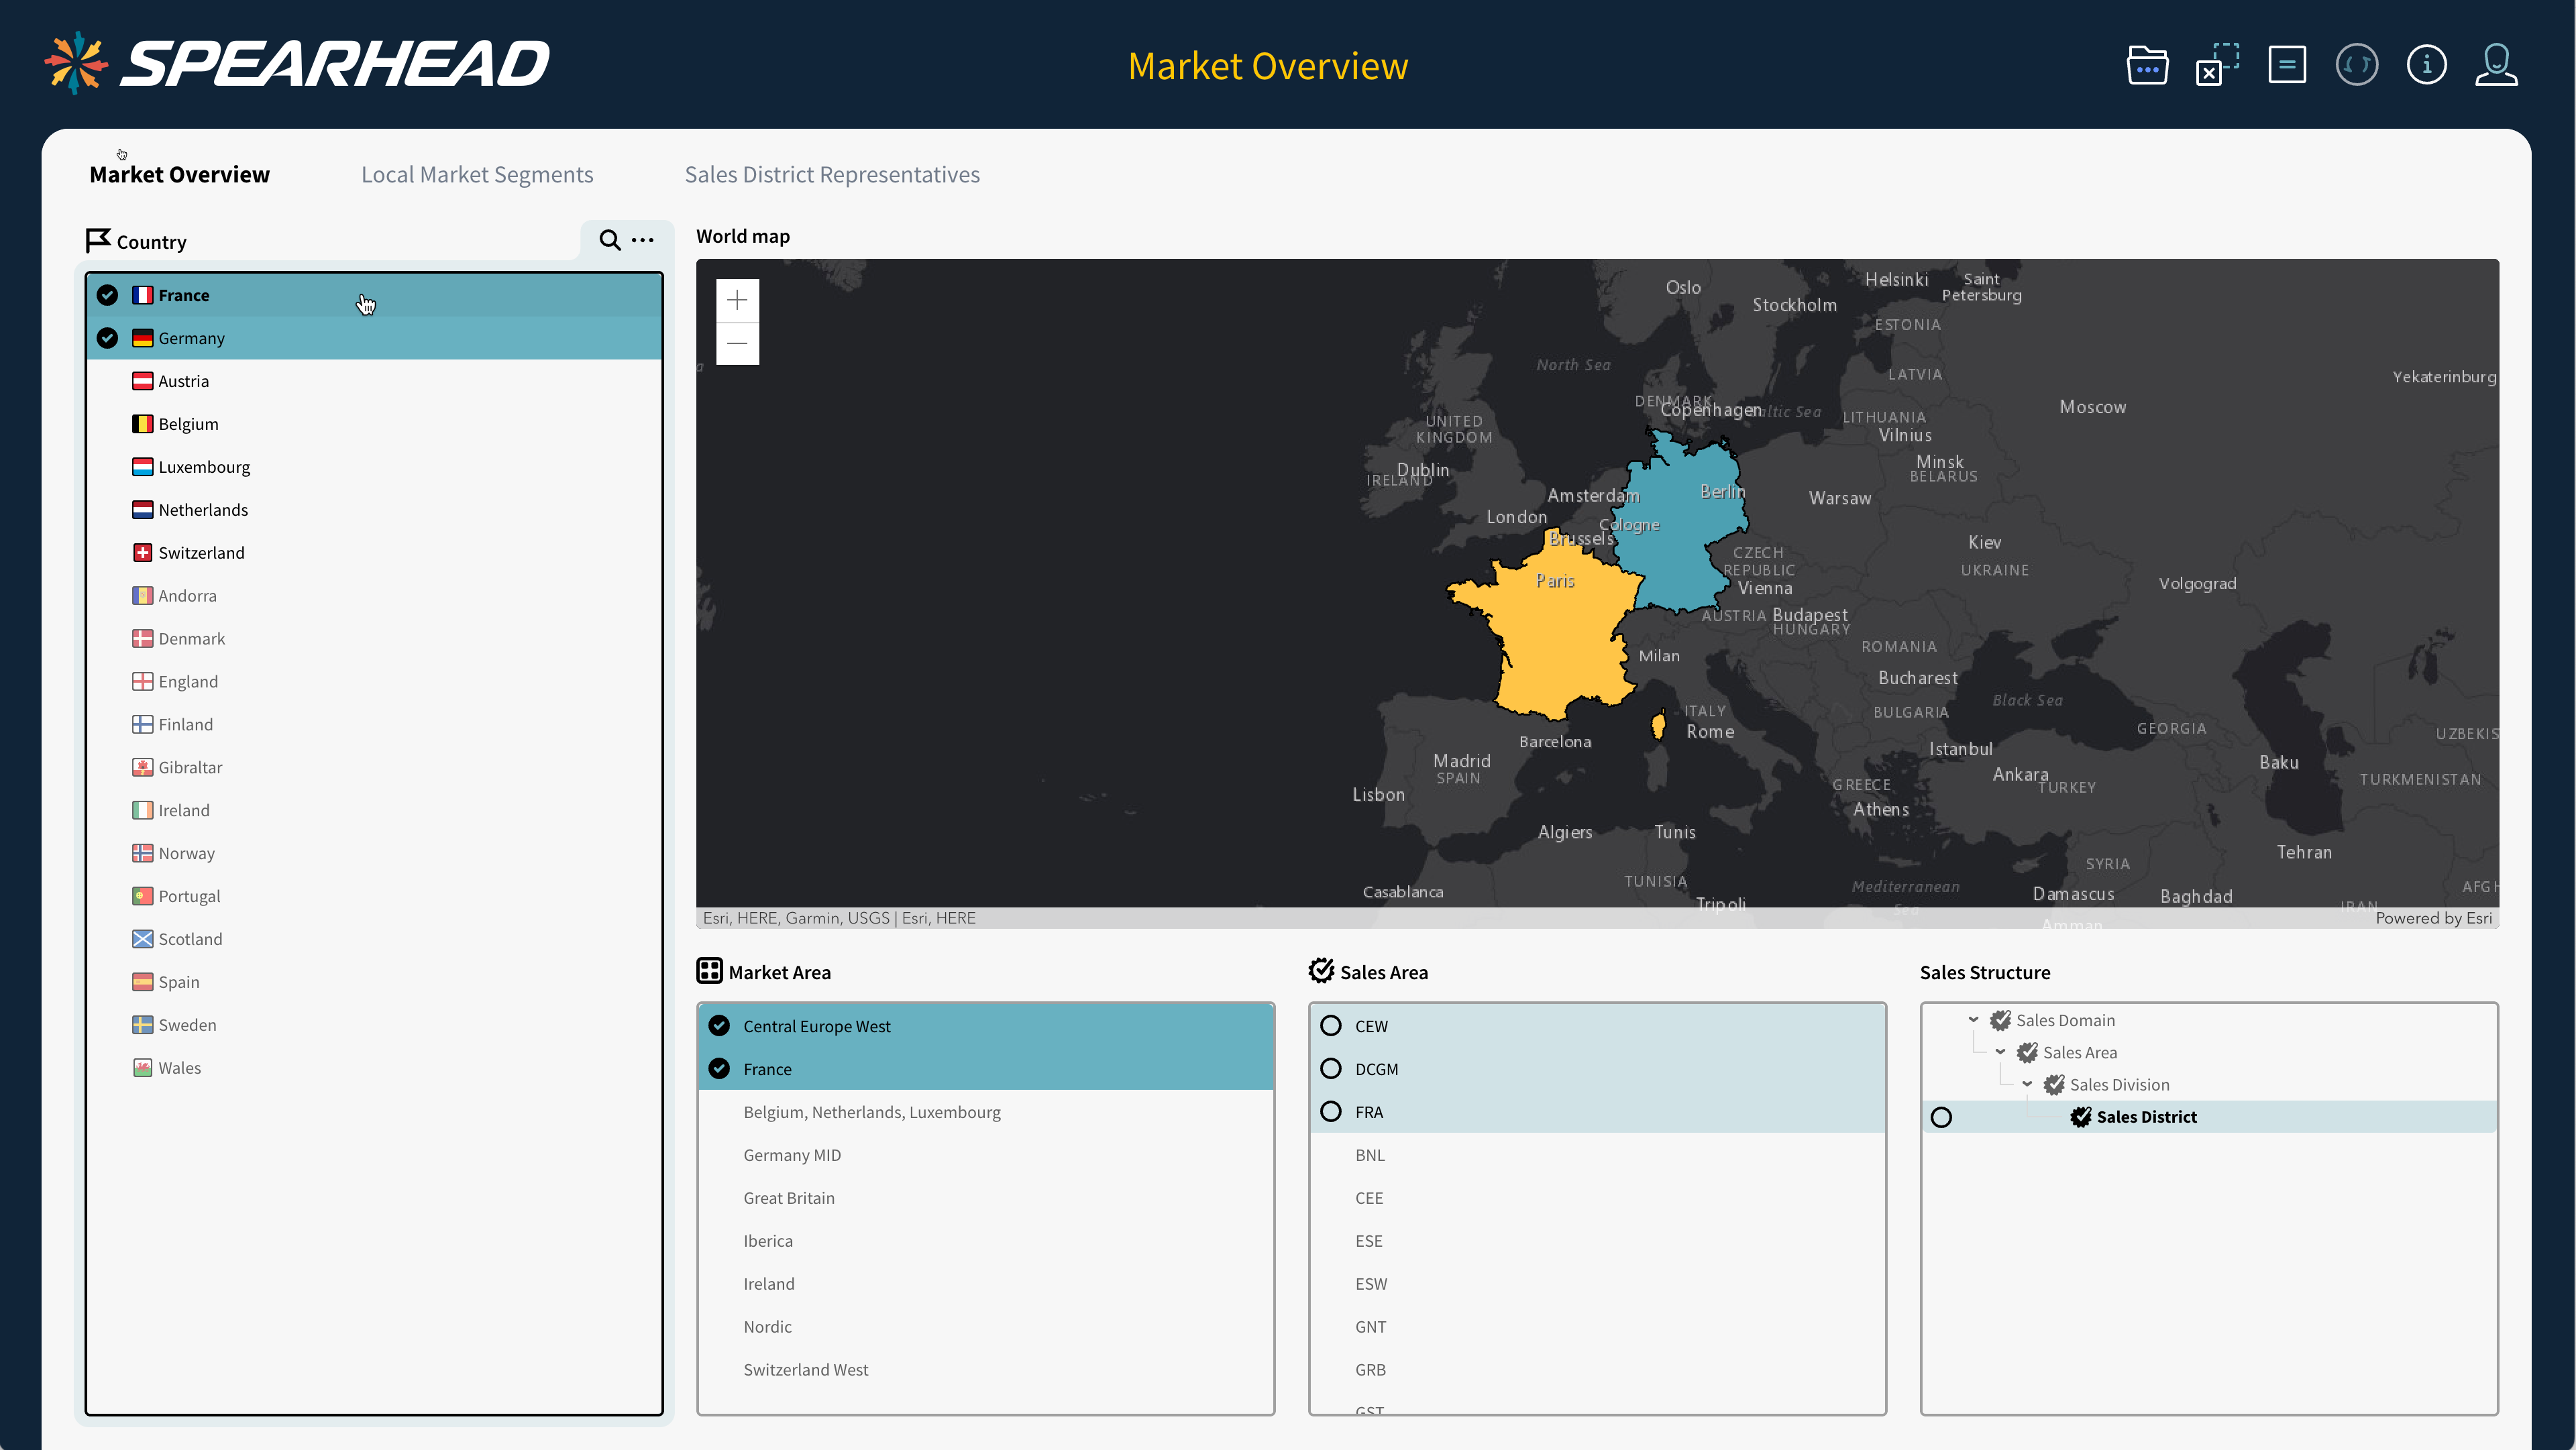Collapse the Sales Area tree chevron
This screenshot has width=2576, height=1450.
pyautogui.click(x=2000, y=1052)
